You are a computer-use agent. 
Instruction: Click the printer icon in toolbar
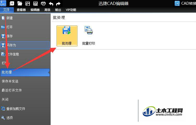click(43, 4)
